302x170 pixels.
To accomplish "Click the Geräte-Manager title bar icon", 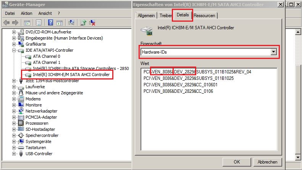I will click(5, 5).
